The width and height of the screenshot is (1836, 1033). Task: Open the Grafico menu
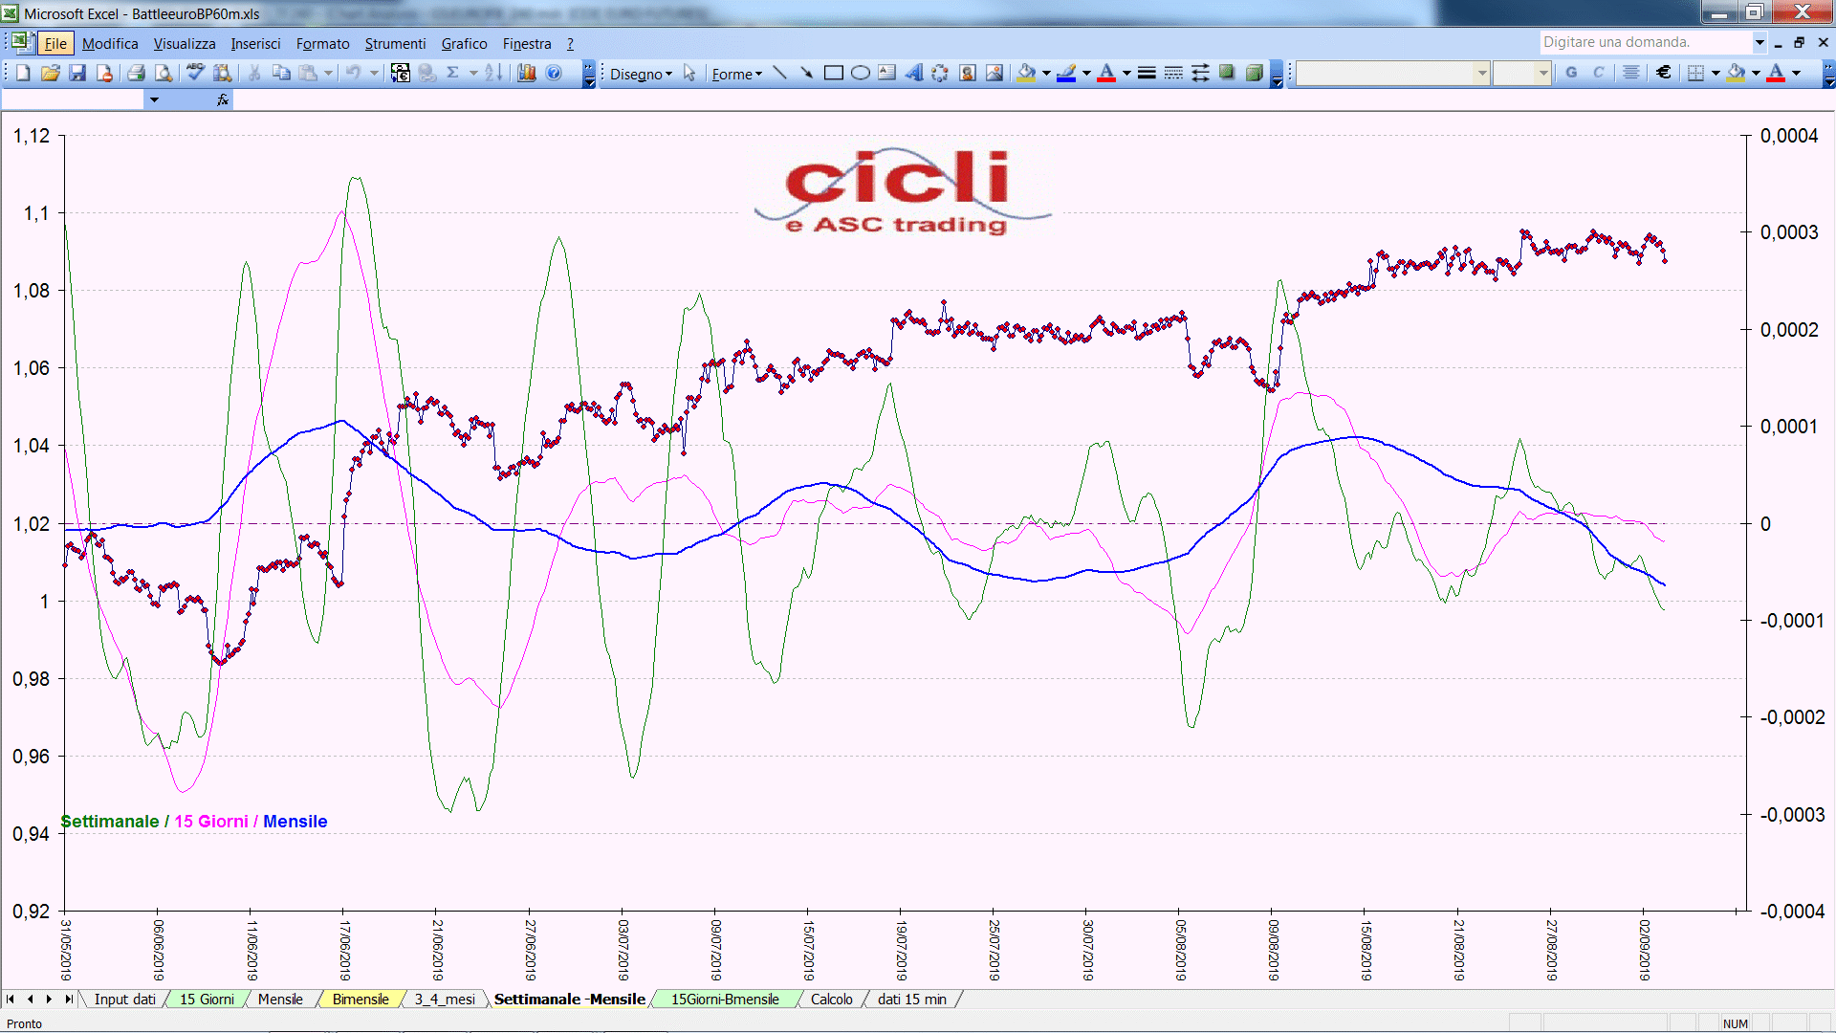[x=464, y=43]
